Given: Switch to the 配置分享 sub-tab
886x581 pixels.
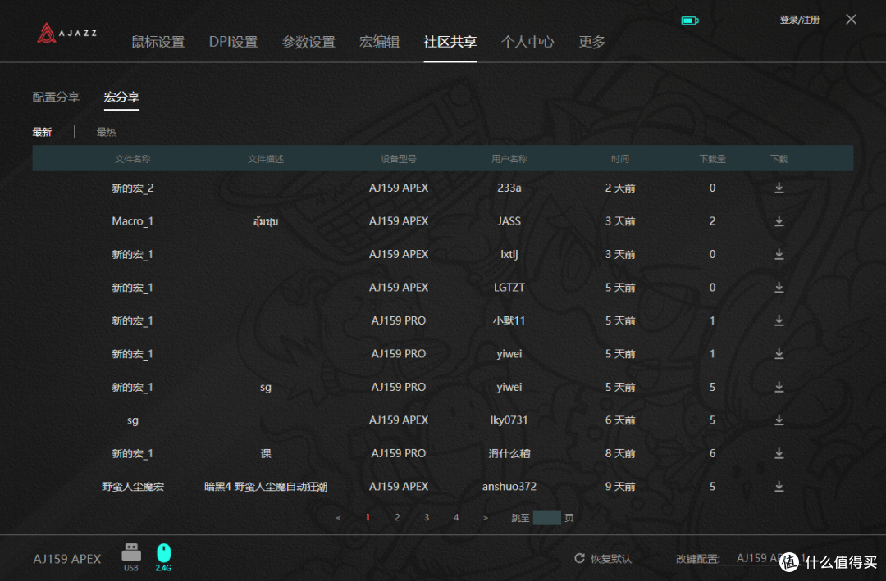Looking at the screenshot, I should tap(56, 98).
